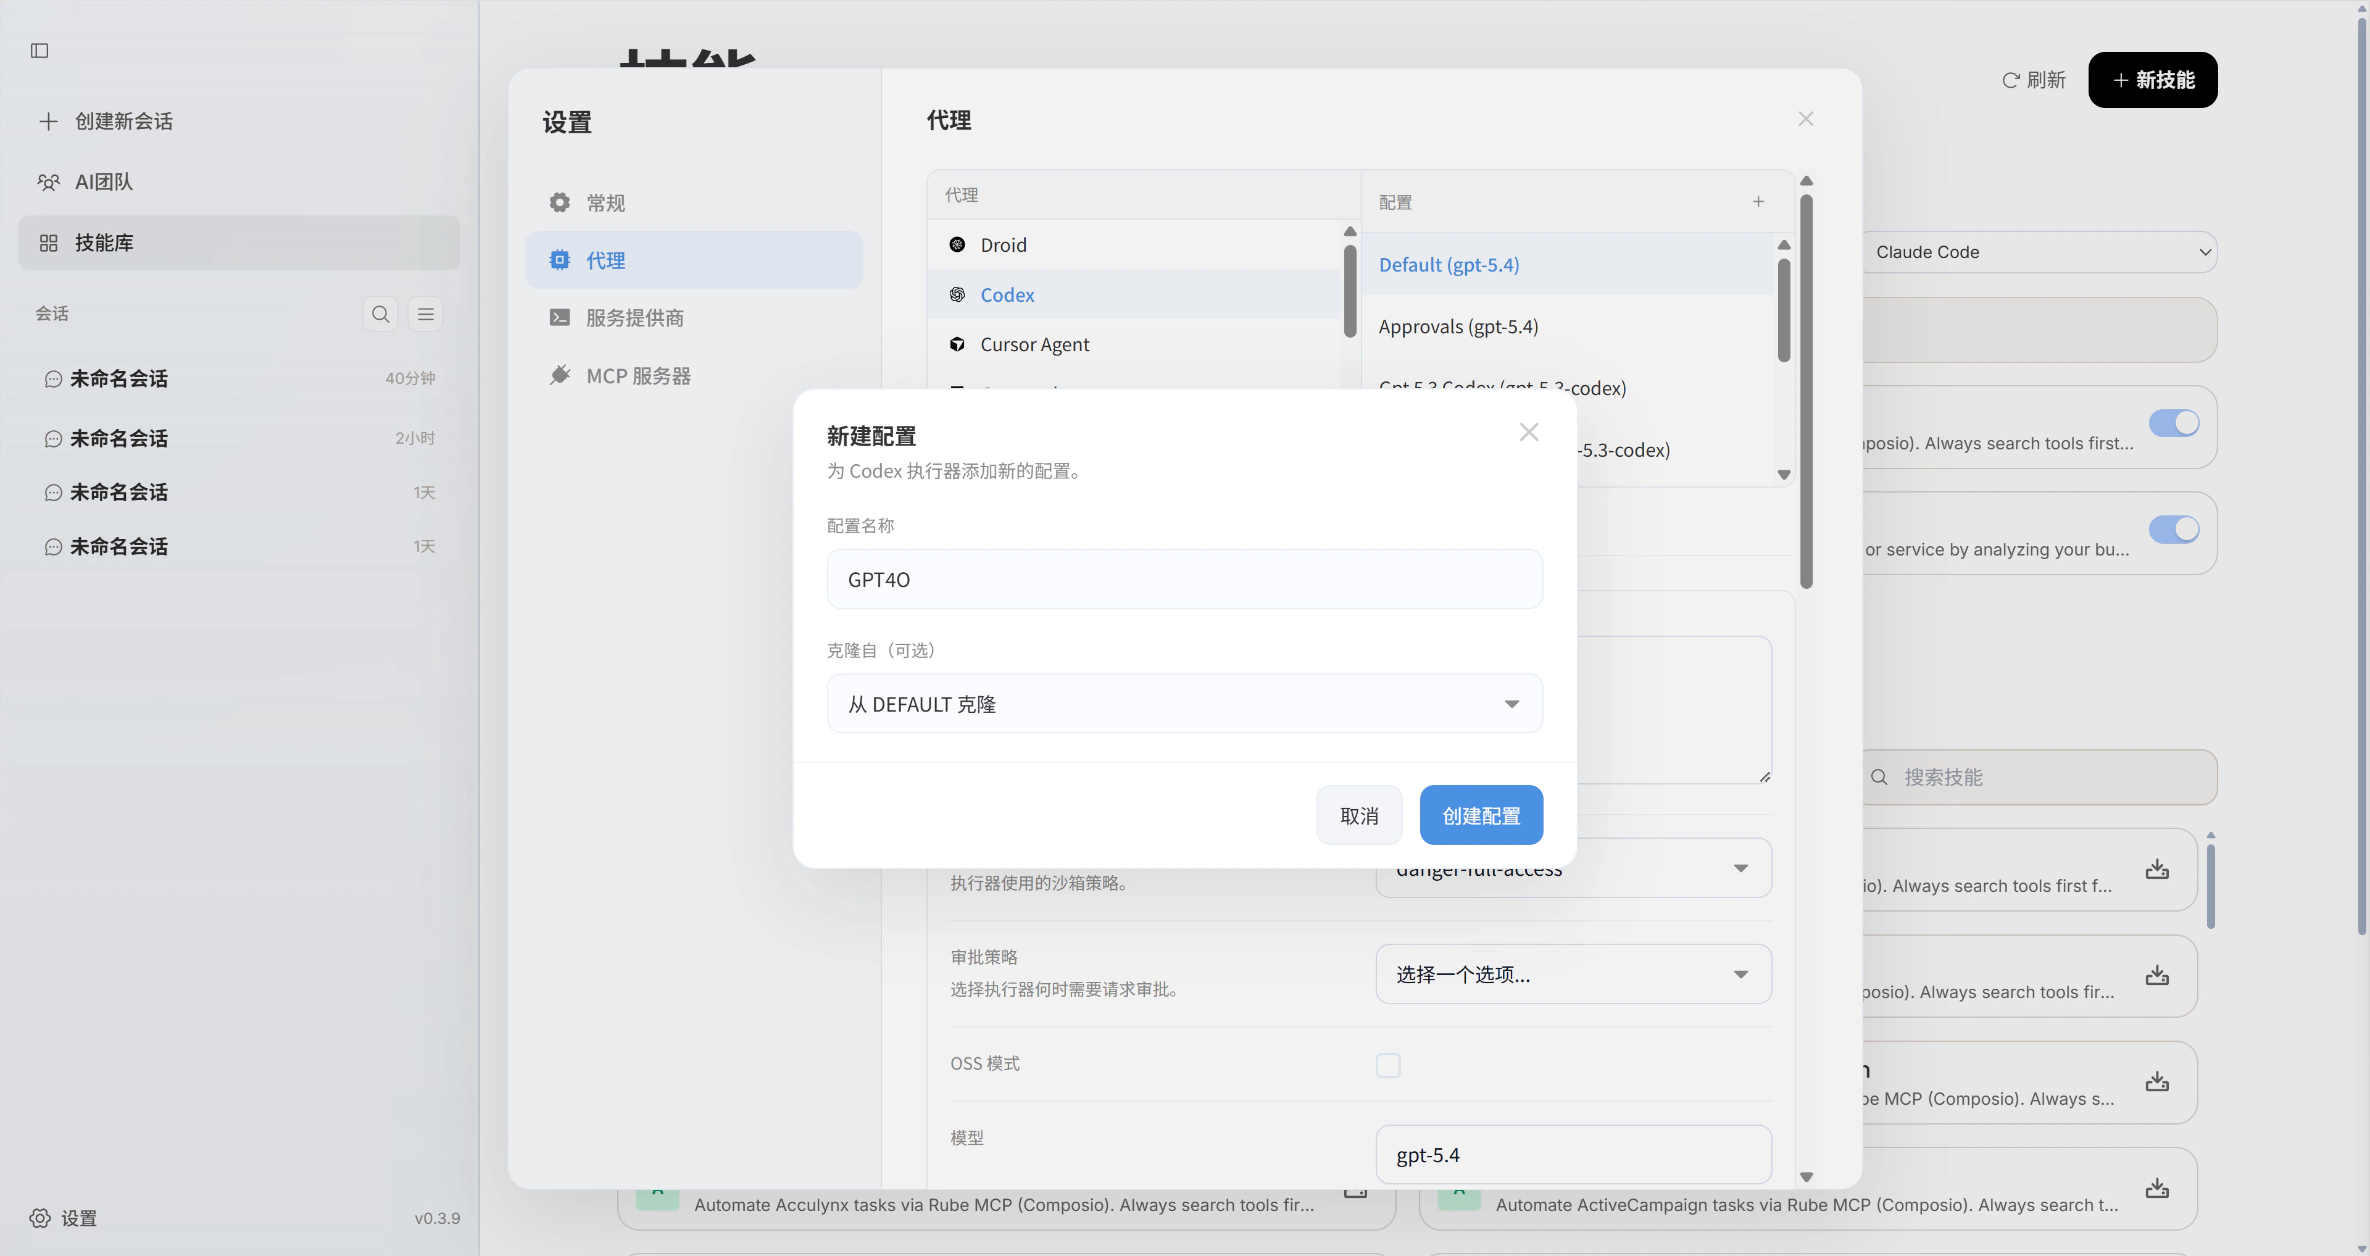Open MCP 服务器 settings

639,375
